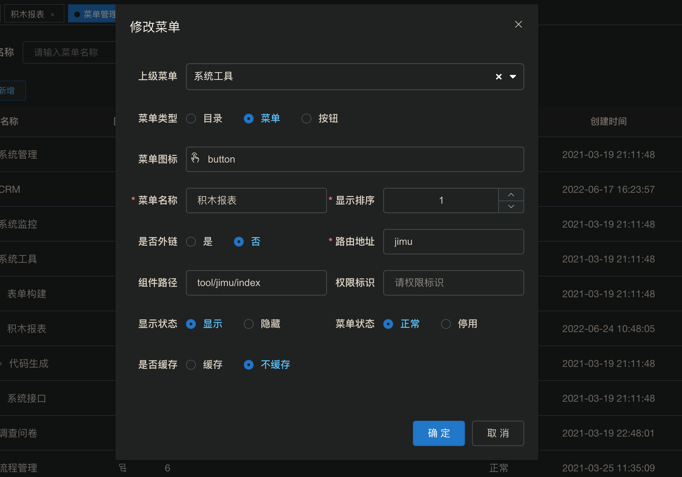Click the hand pointer icon in 菜单图标
This screenshot has height=477, width=682.
195,158
